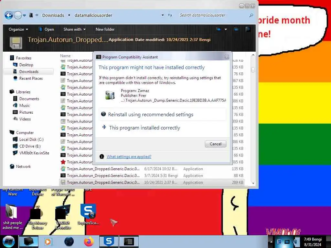The height and width of the screenshot is (248, 331).
Task: Open the What settings are applied? link
Action: click(129, 157)
